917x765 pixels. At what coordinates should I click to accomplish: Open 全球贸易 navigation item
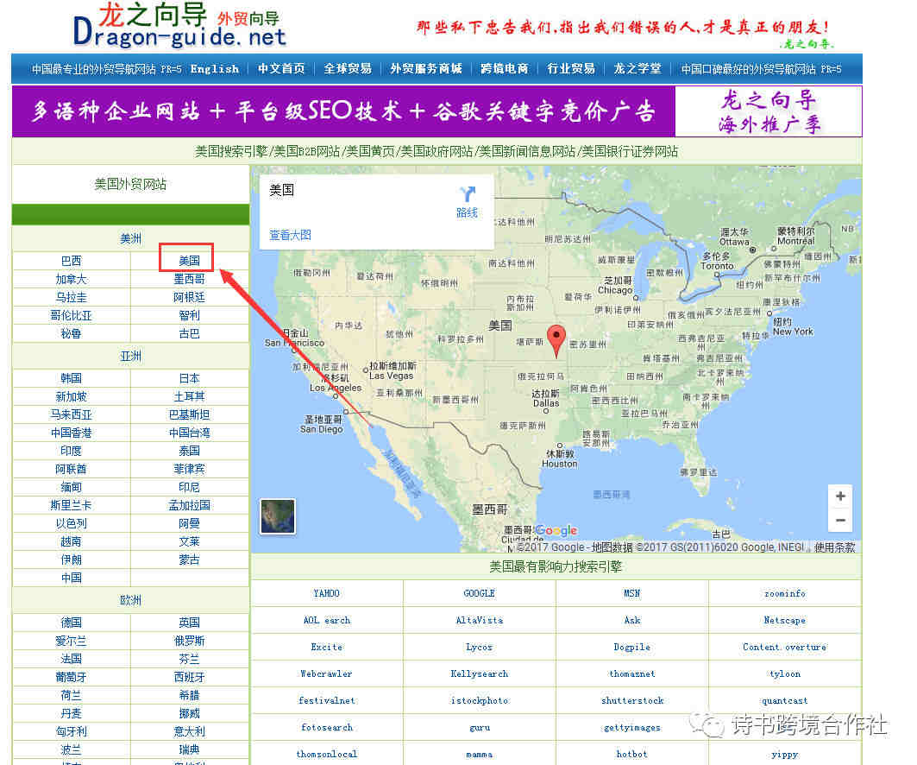pyautogui.click(x=348, y=69)
